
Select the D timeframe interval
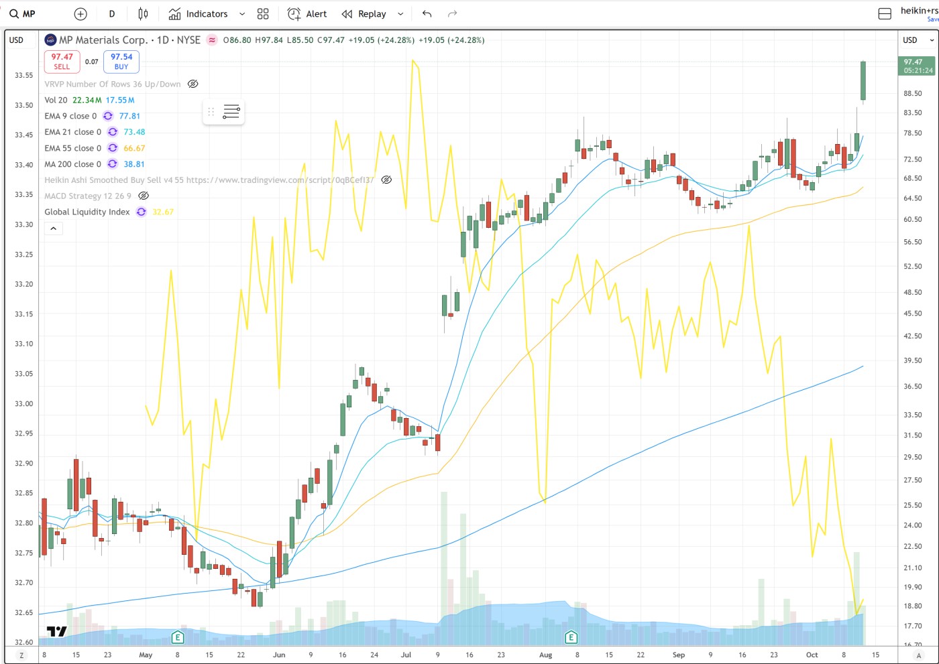pos(112,14)
